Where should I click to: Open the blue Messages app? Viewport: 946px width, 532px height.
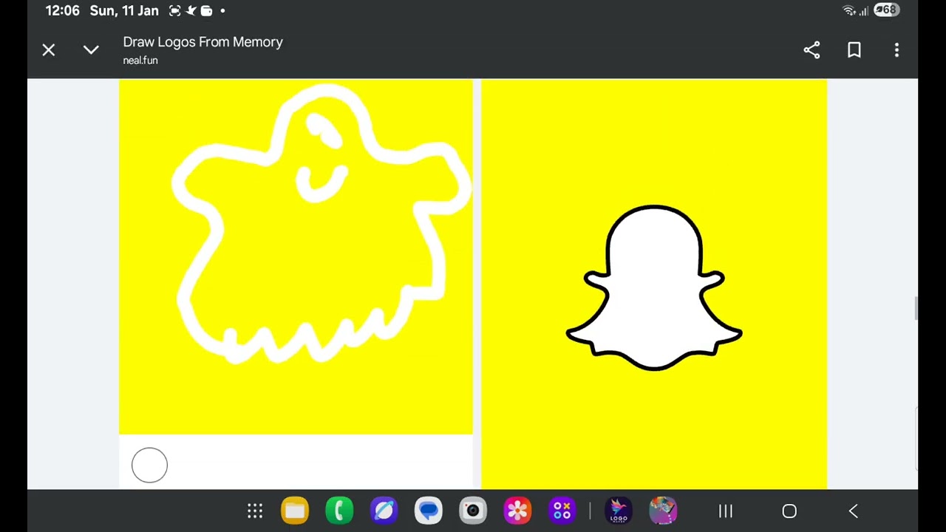(x=428, y=511)
